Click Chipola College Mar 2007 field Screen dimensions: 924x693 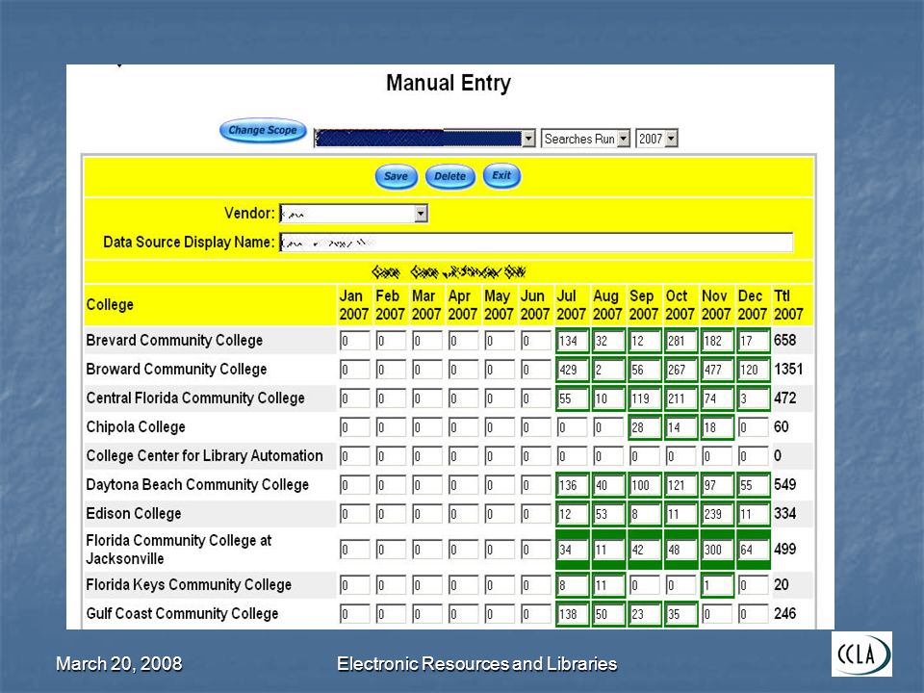tap(427, 427)
